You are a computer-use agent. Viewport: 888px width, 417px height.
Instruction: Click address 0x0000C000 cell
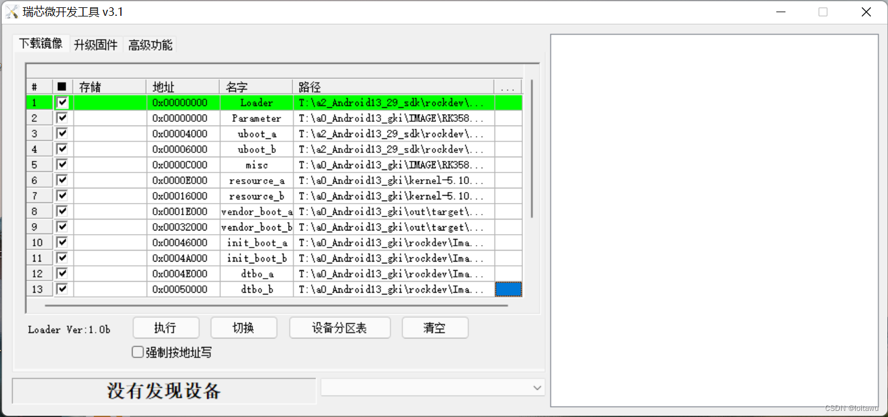[183, 165]
